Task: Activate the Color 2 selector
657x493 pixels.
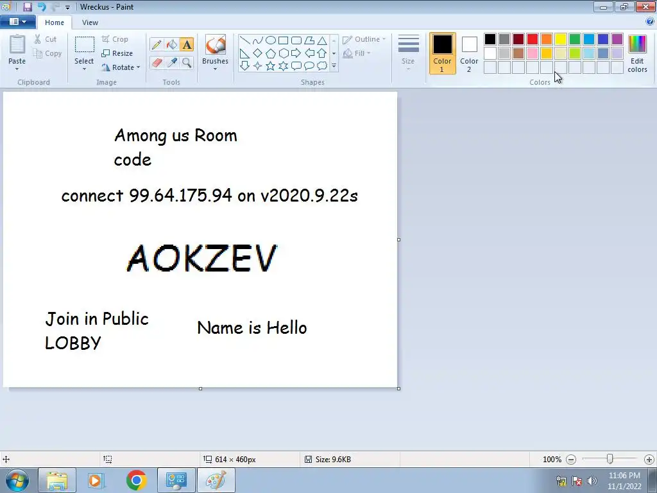Action: click(469, 53)
